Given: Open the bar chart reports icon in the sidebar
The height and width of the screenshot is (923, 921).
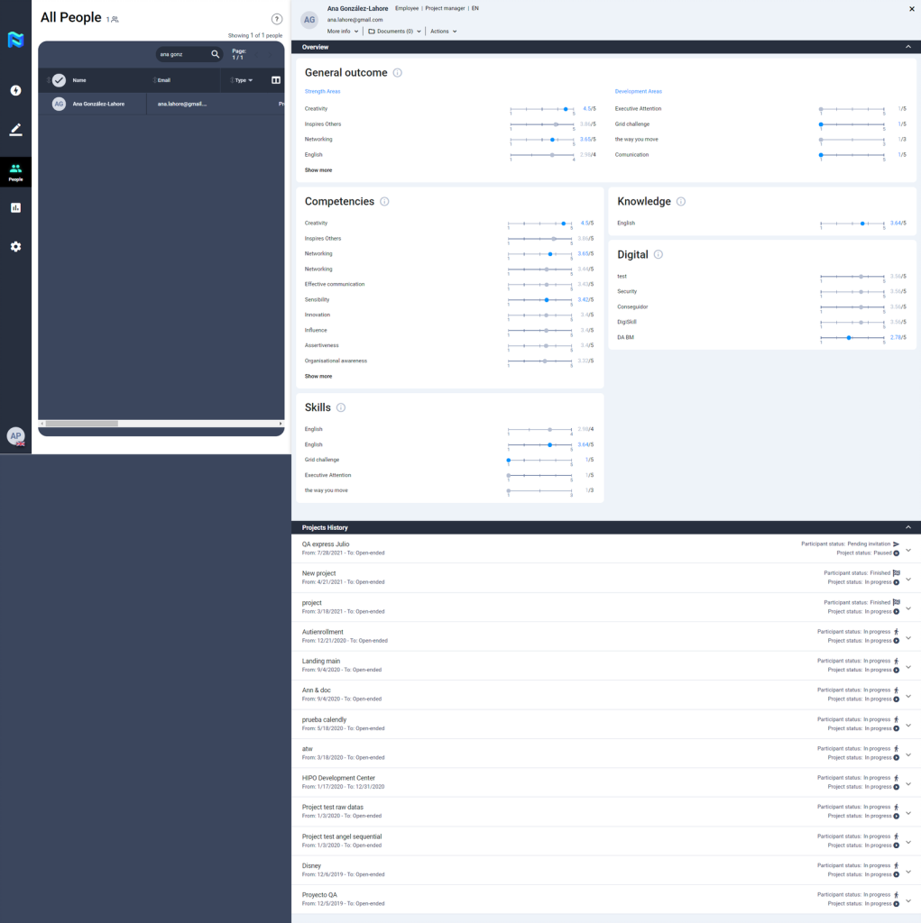Looking at the screenshot, I should click(x=15, y=207).
